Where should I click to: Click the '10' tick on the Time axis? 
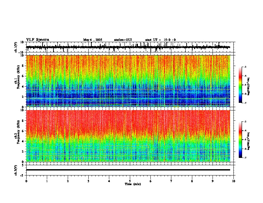coord(233,181)
